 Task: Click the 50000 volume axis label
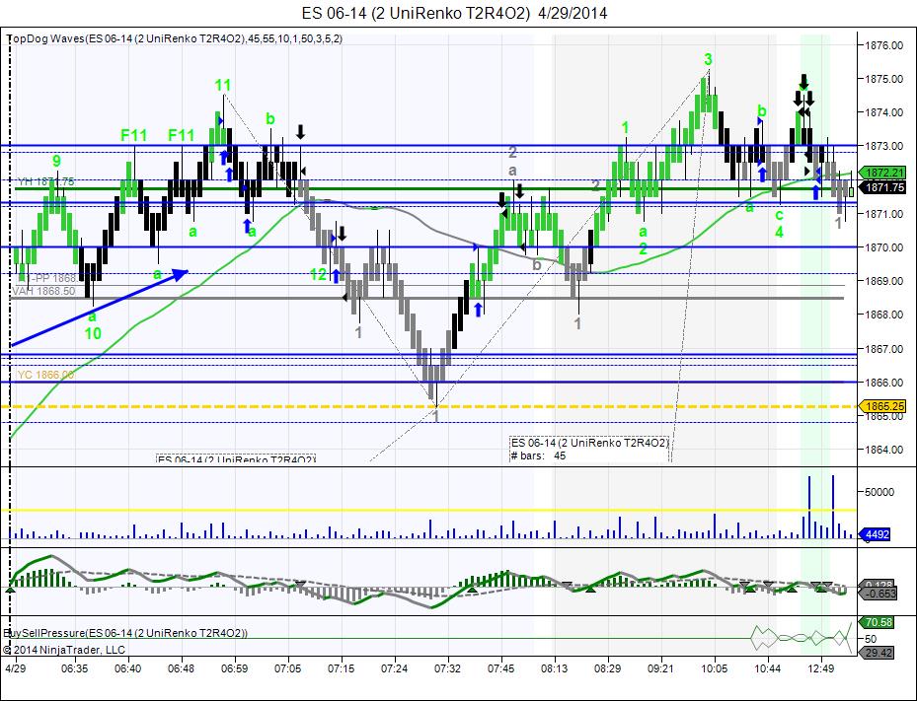[x=879, y=492]
